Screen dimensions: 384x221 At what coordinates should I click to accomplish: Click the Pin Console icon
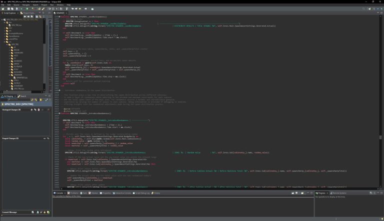point(292,193)
